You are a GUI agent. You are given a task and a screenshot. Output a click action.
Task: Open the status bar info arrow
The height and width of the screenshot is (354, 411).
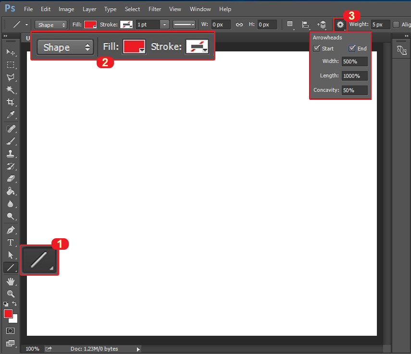[138, 349]
